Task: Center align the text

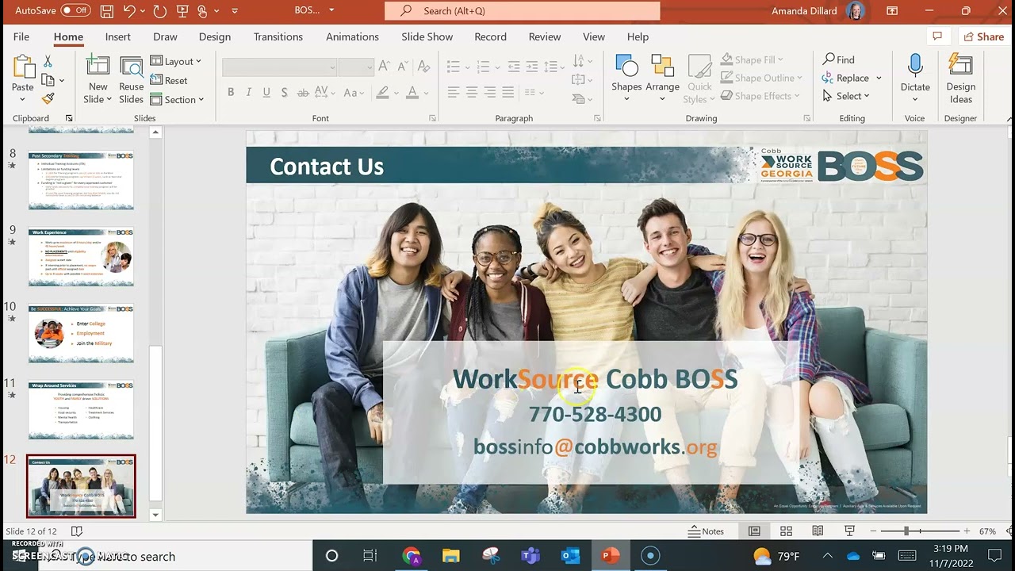Action: 472,93
